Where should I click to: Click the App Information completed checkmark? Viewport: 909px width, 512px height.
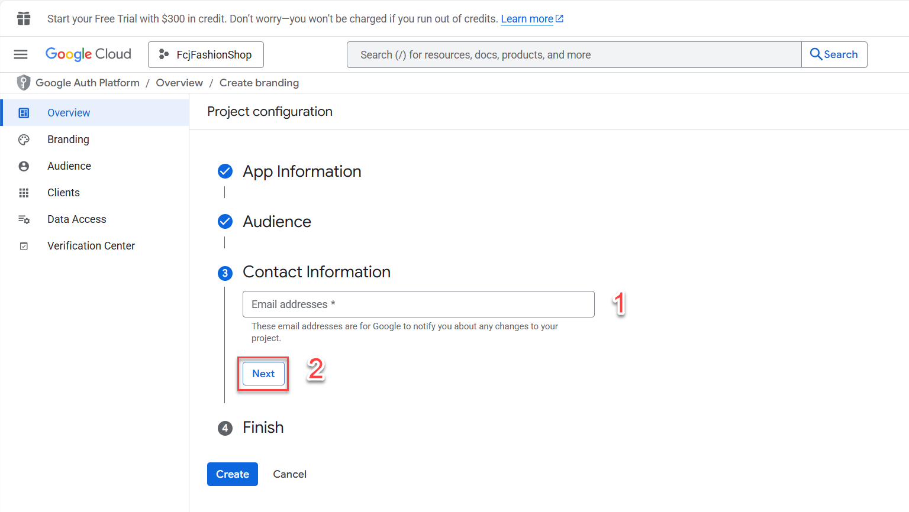(225, 171)
